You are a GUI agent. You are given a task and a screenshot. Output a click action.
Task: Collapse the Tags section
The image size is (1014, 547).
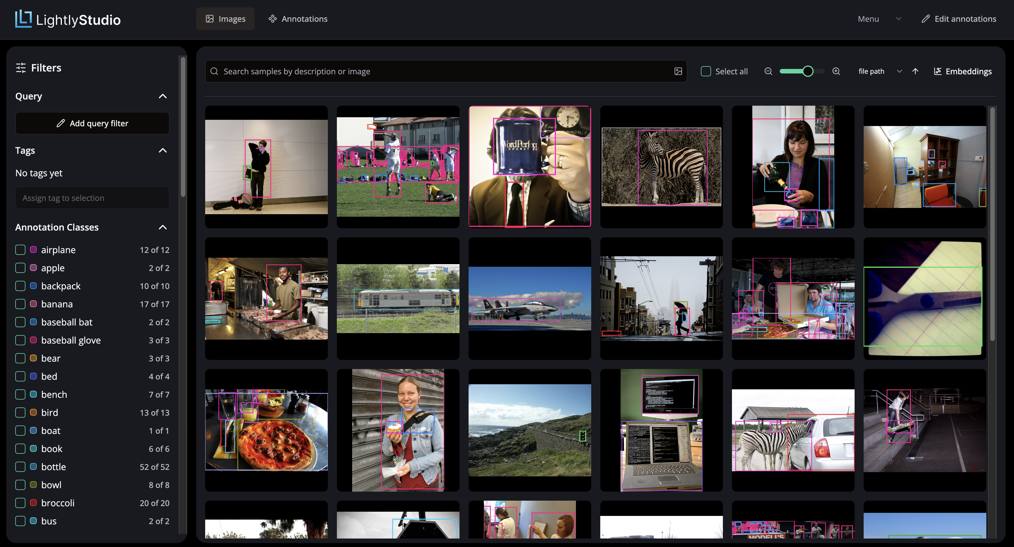tap(162, 150)
